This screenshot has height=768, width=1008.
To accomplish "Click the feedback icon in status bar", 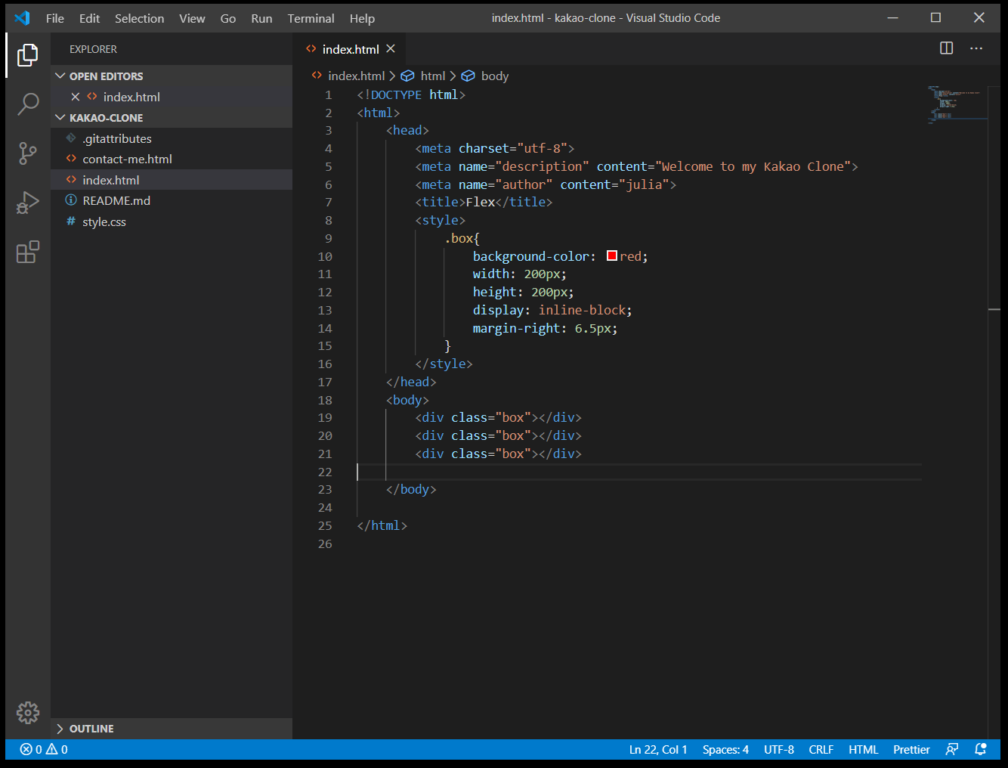I will tap(952, 749).
